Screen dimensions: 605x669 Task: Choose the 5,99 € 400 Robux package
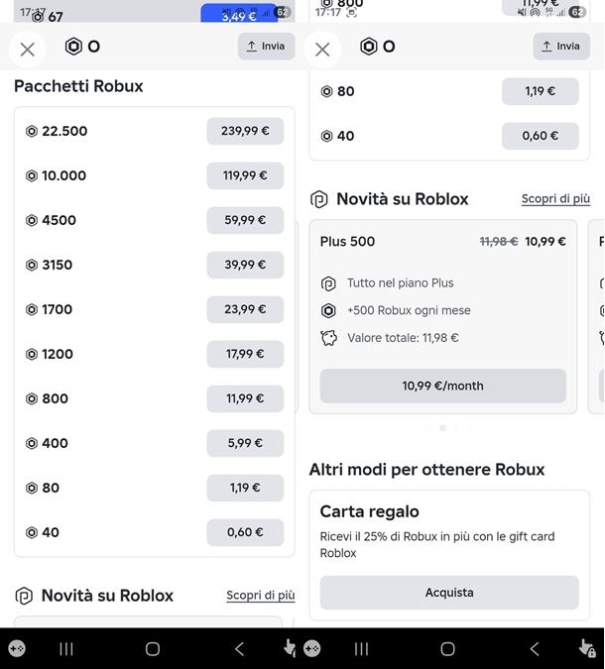245,443
